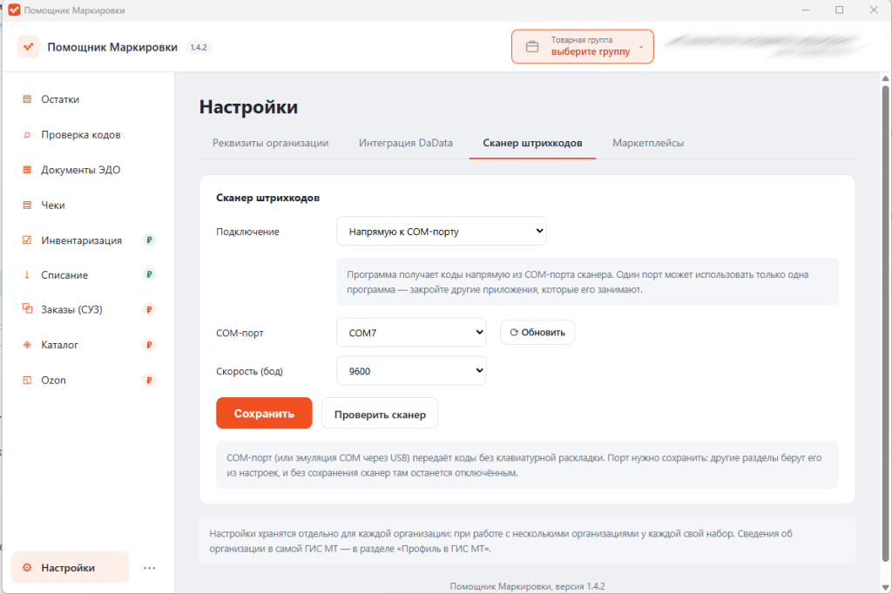Click the COM-порт label

pyautogui.click(x=240, y=333)
